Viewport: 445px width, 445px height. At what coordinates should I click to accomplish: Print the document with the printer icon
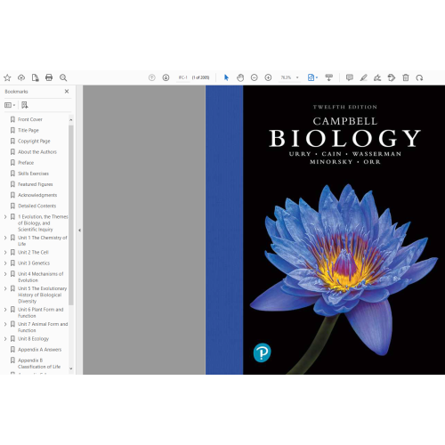(49, 77)
